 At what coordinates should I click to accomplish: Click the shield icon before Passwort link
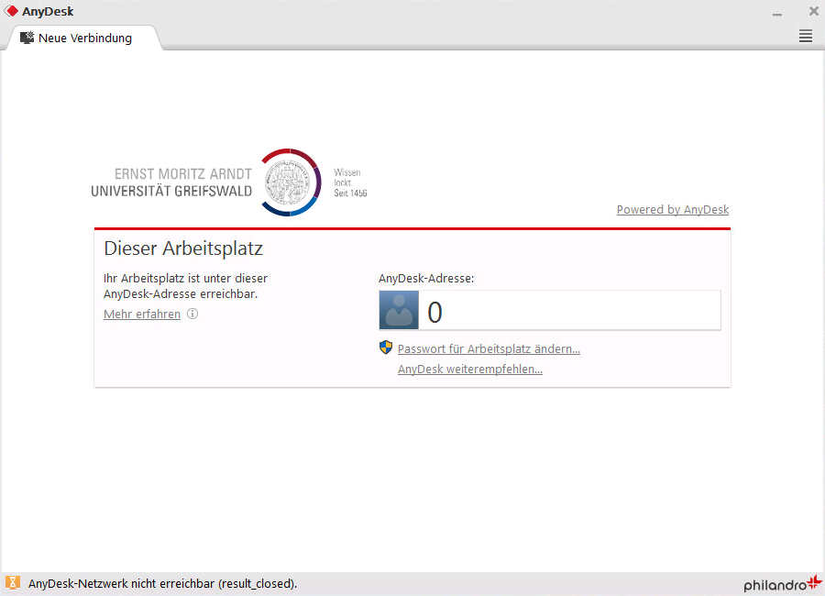pos(386,348)
